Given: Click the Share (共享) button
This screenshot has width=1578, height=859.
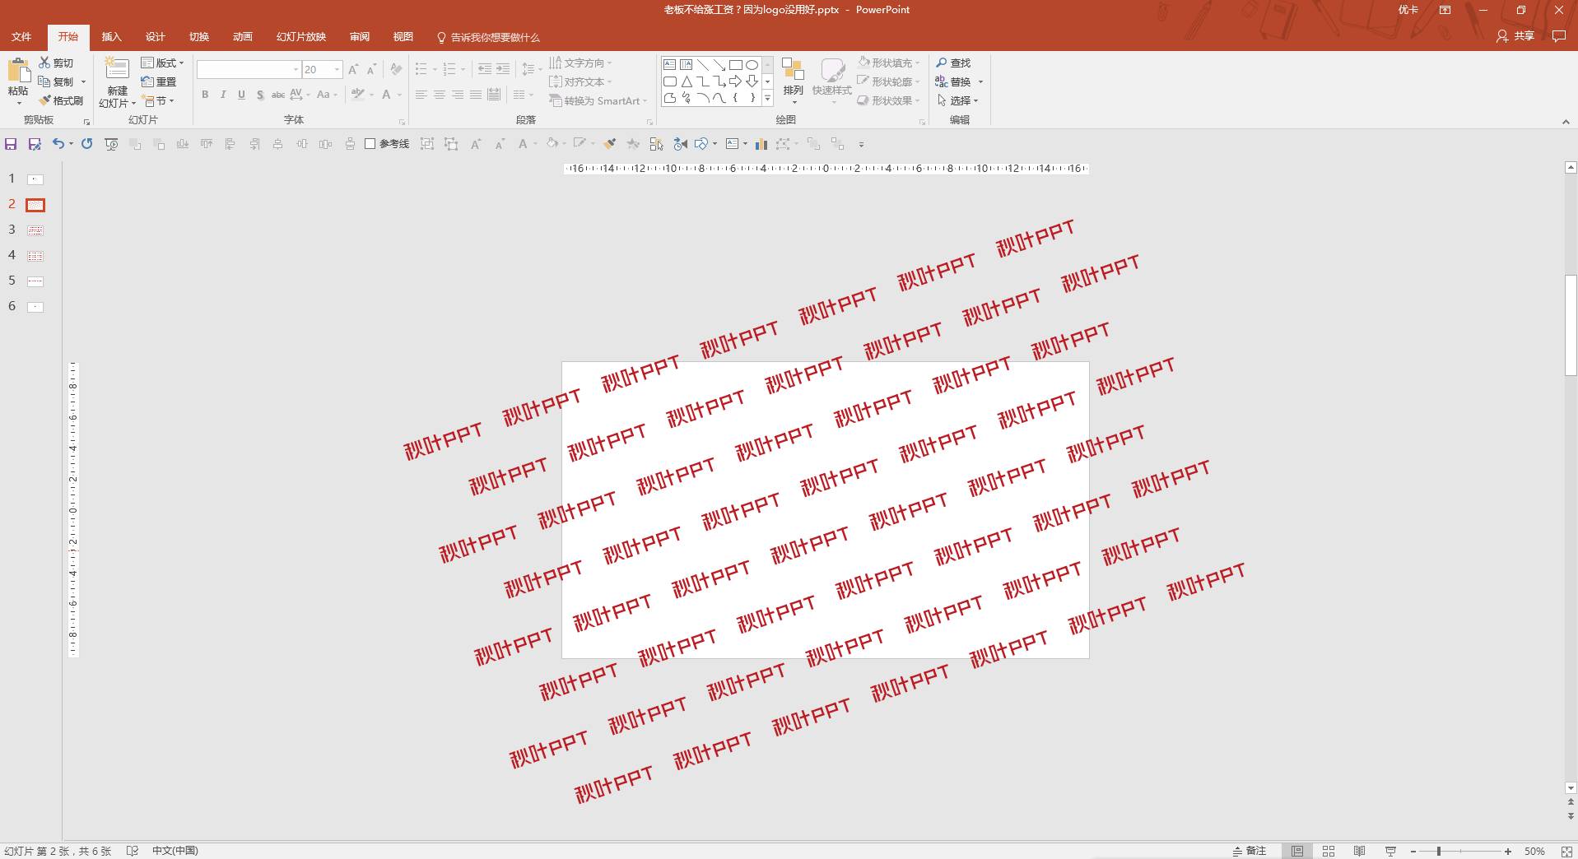Looking at the screenshot, I should tap(1515, 36).
